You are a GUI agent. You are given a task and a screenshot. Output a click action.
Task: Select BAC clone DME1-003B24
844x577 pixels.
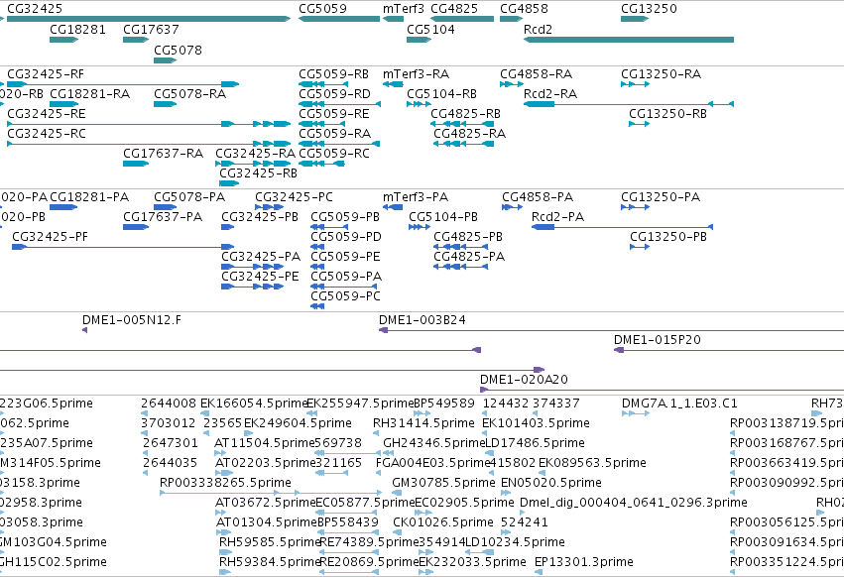(x=612, y=330)
